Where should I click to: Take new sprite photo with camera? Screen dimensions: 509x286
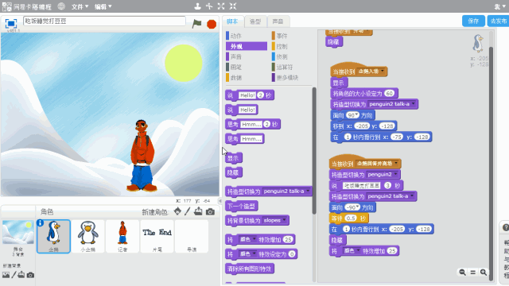pyautogui.click(x=210, y=212)
